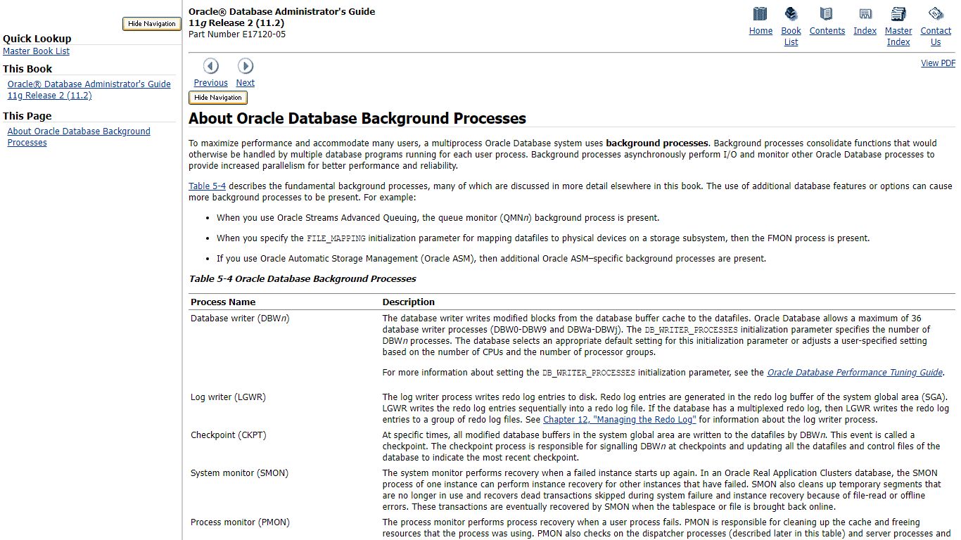961x540 pixels.
Task: Click the Book List icon
Action: [791, 14]
